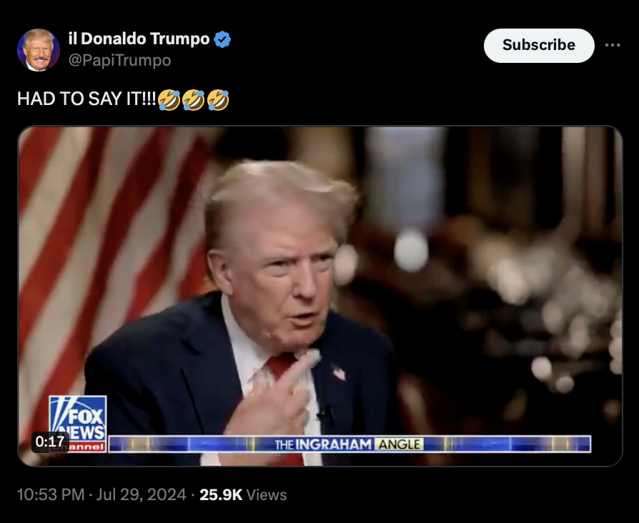Click the 0:17 video duration badge

[50, 442]
